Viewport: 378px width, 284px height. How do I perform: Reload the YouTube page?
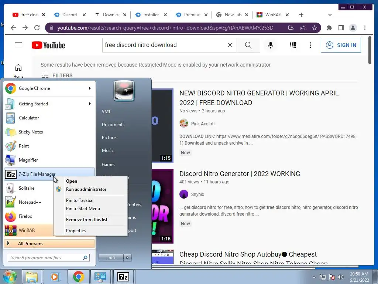(x=37, y=28)
